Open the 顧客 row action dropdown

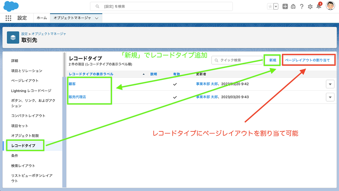pyautogui.click(x=330, y=84)
